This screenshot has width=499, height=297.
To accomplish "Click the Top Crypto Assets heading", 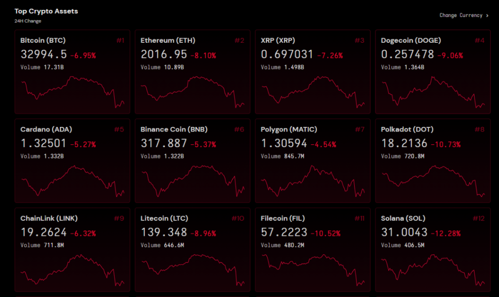I will [46, 11].
